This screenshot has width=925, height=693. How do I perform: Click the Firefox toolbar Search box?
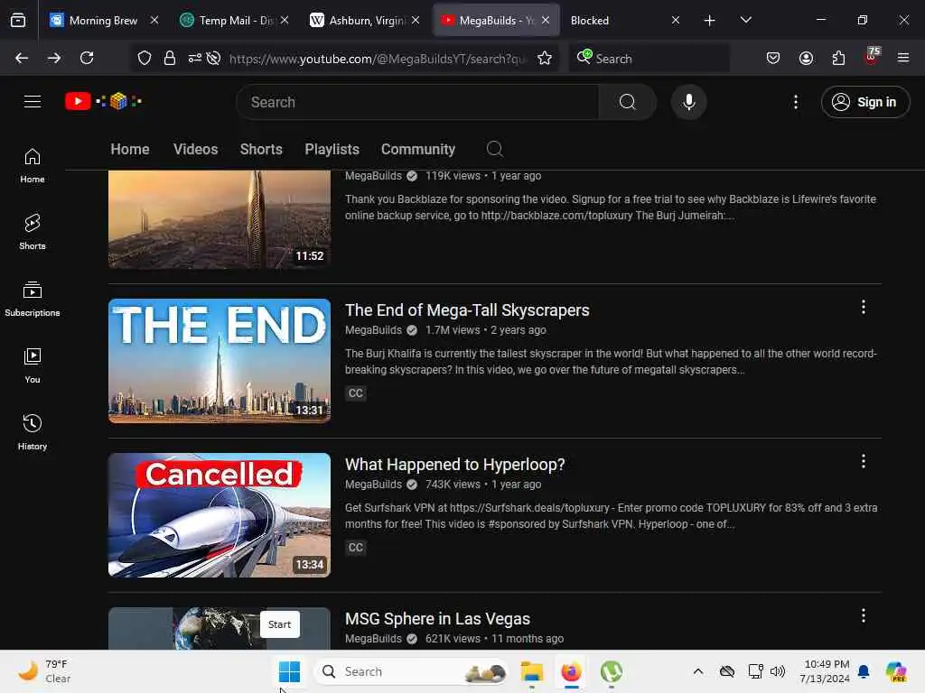tap(649, 59)
